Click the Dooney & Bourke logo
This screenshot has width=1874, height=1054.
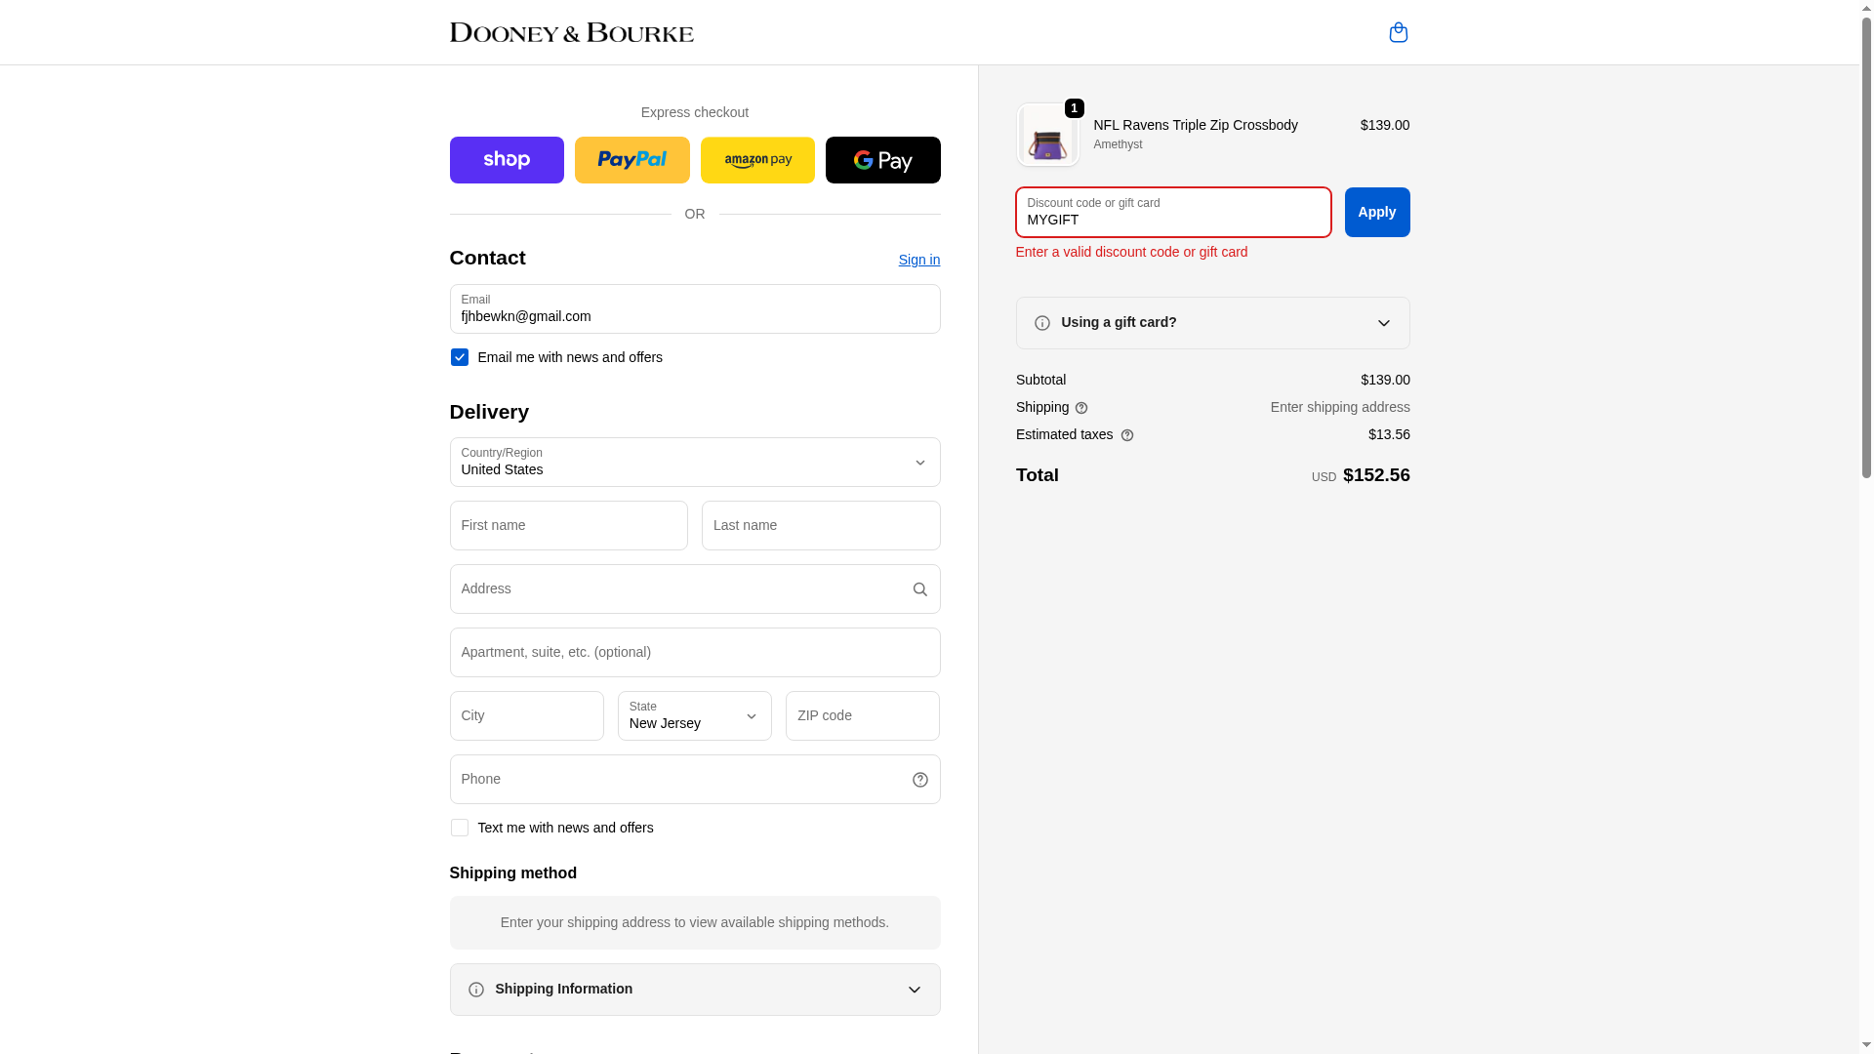[x=571, y=32]
